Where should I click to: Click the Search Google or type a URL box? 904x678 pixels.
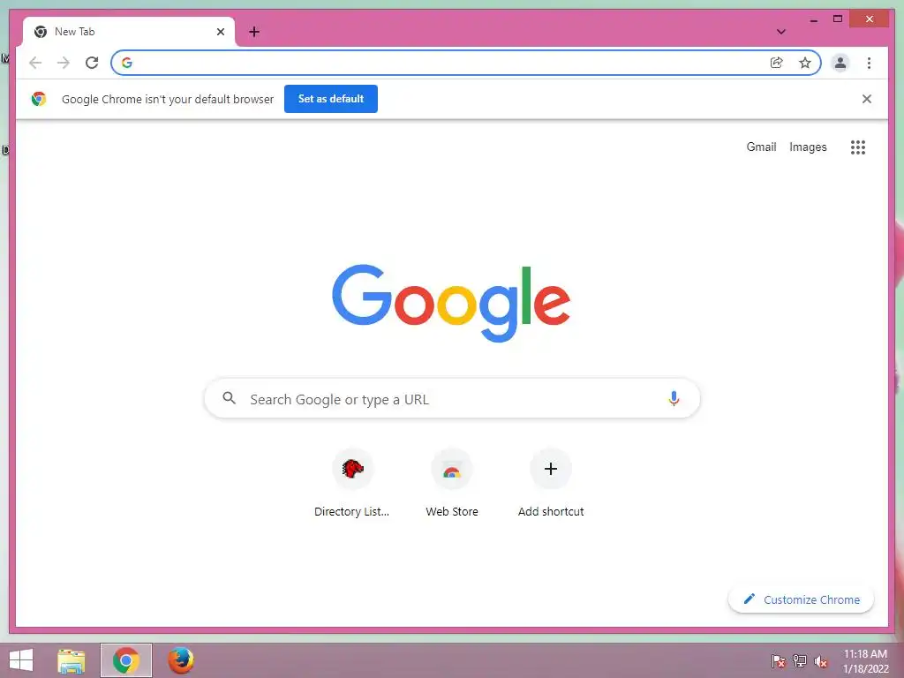452,398
